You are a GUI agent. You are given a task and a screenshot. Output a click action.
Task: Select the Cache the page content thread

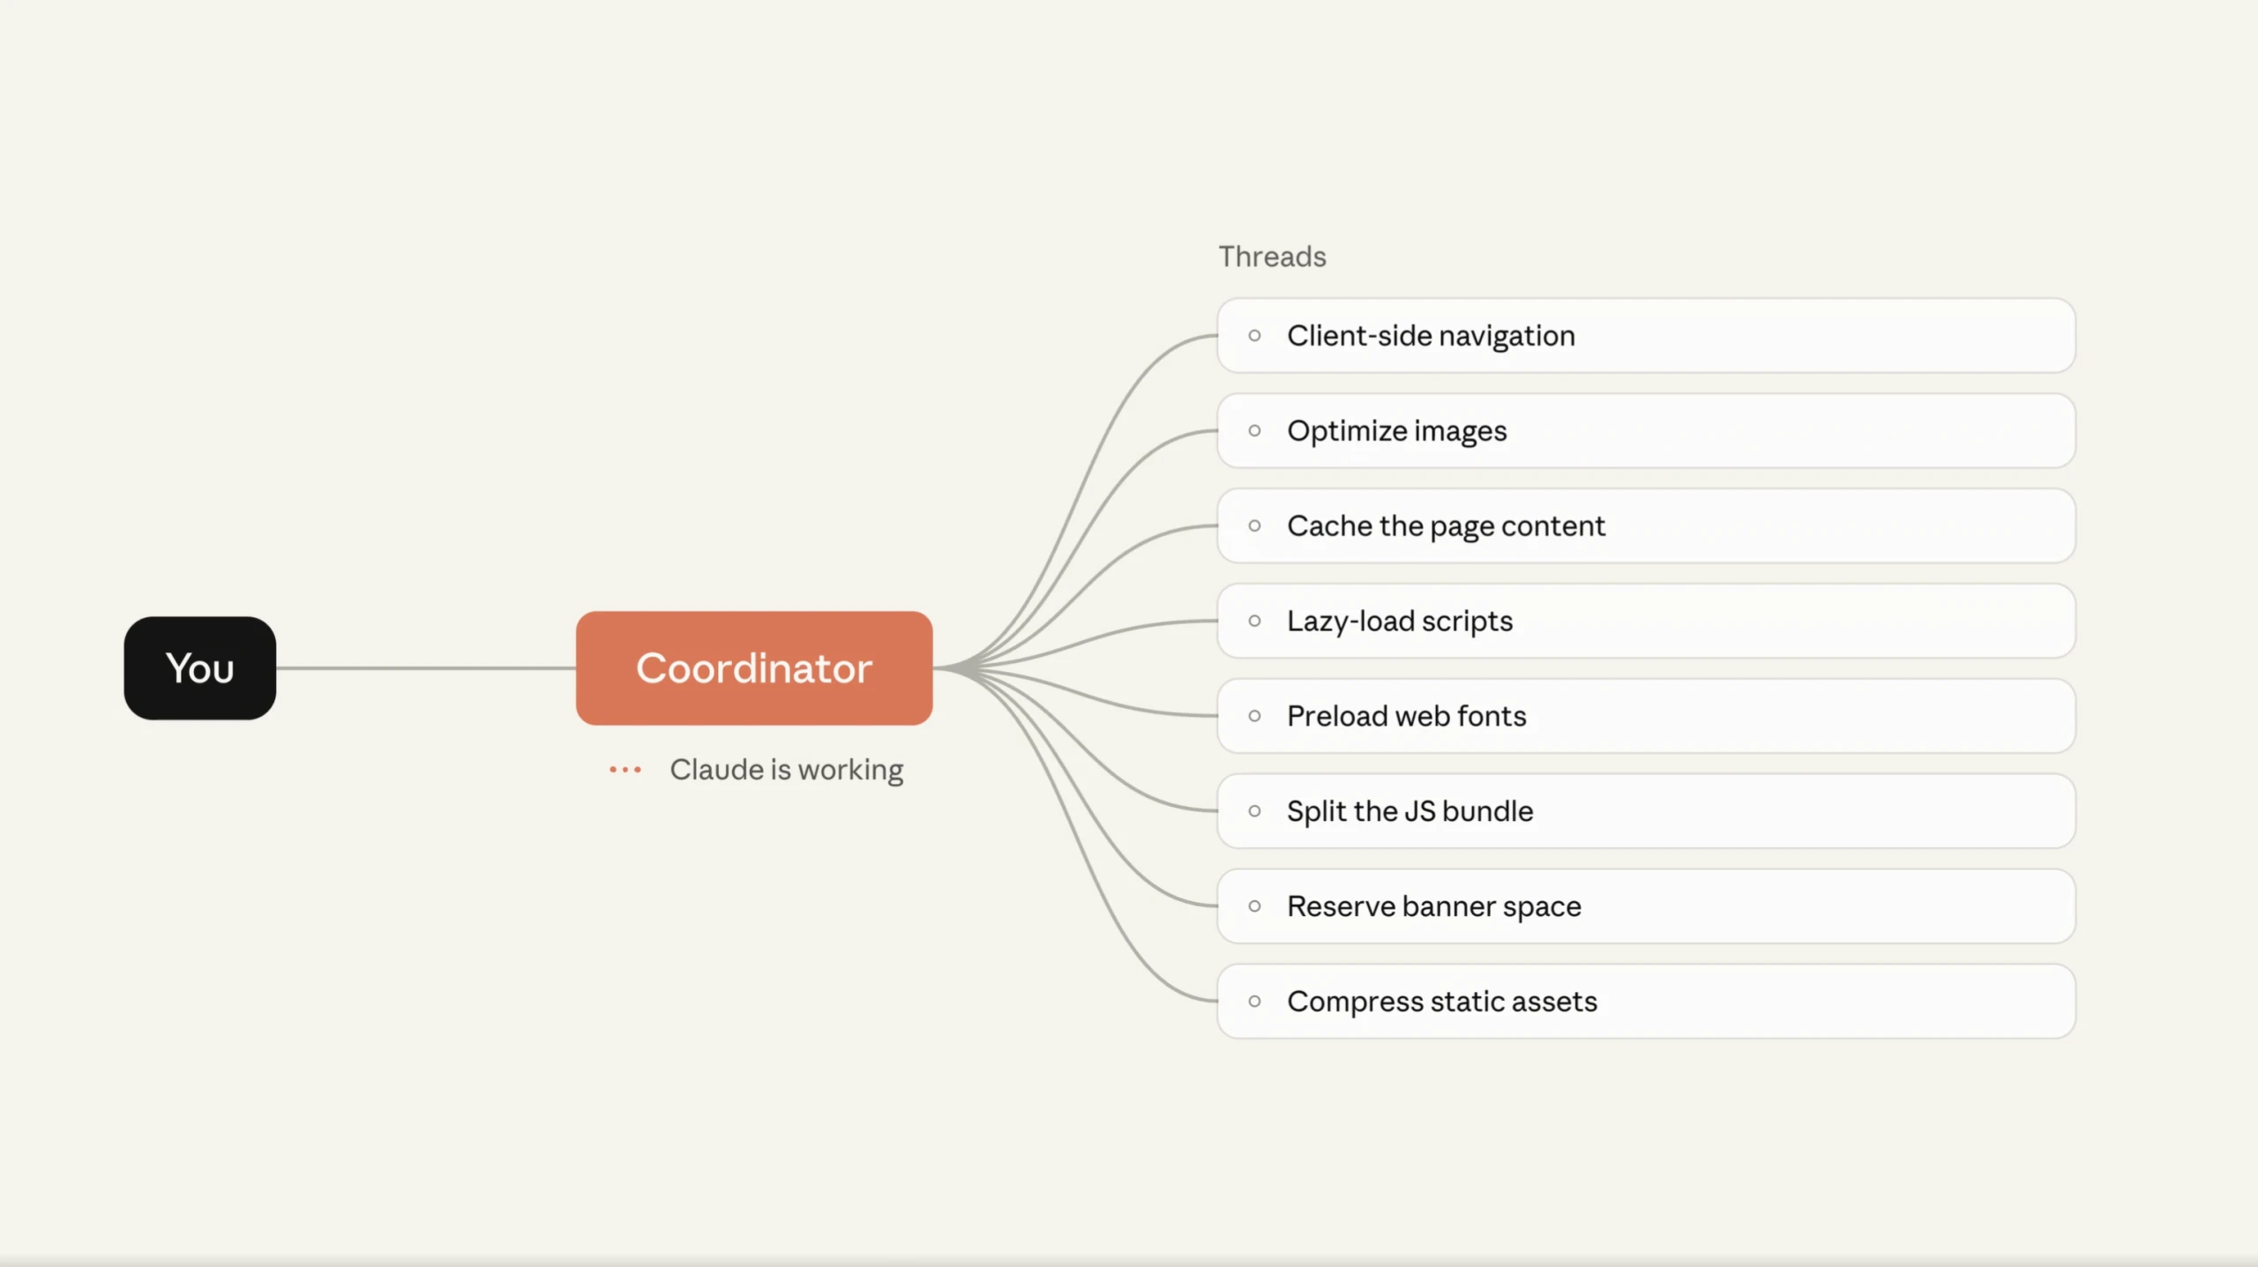coord(1646,525)
